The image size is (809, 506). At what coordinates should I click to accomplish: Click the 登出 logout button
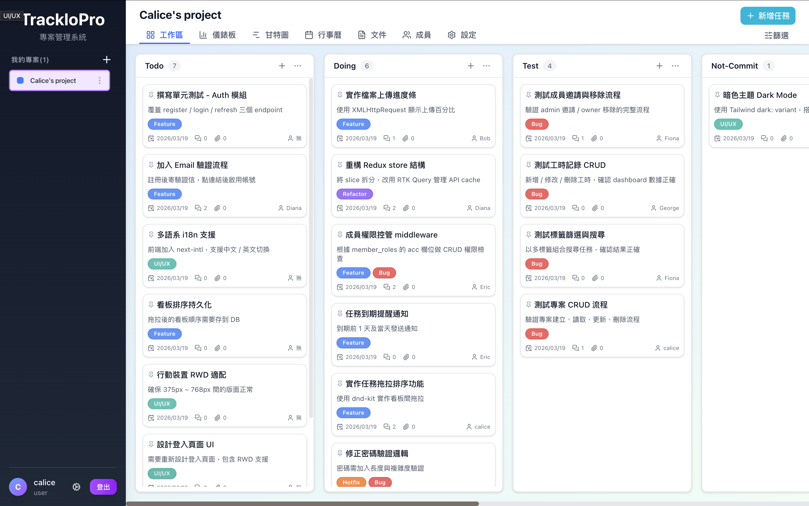pos(103,487)
